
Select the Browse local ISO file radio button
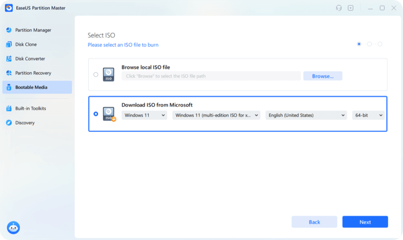point(96,75)
